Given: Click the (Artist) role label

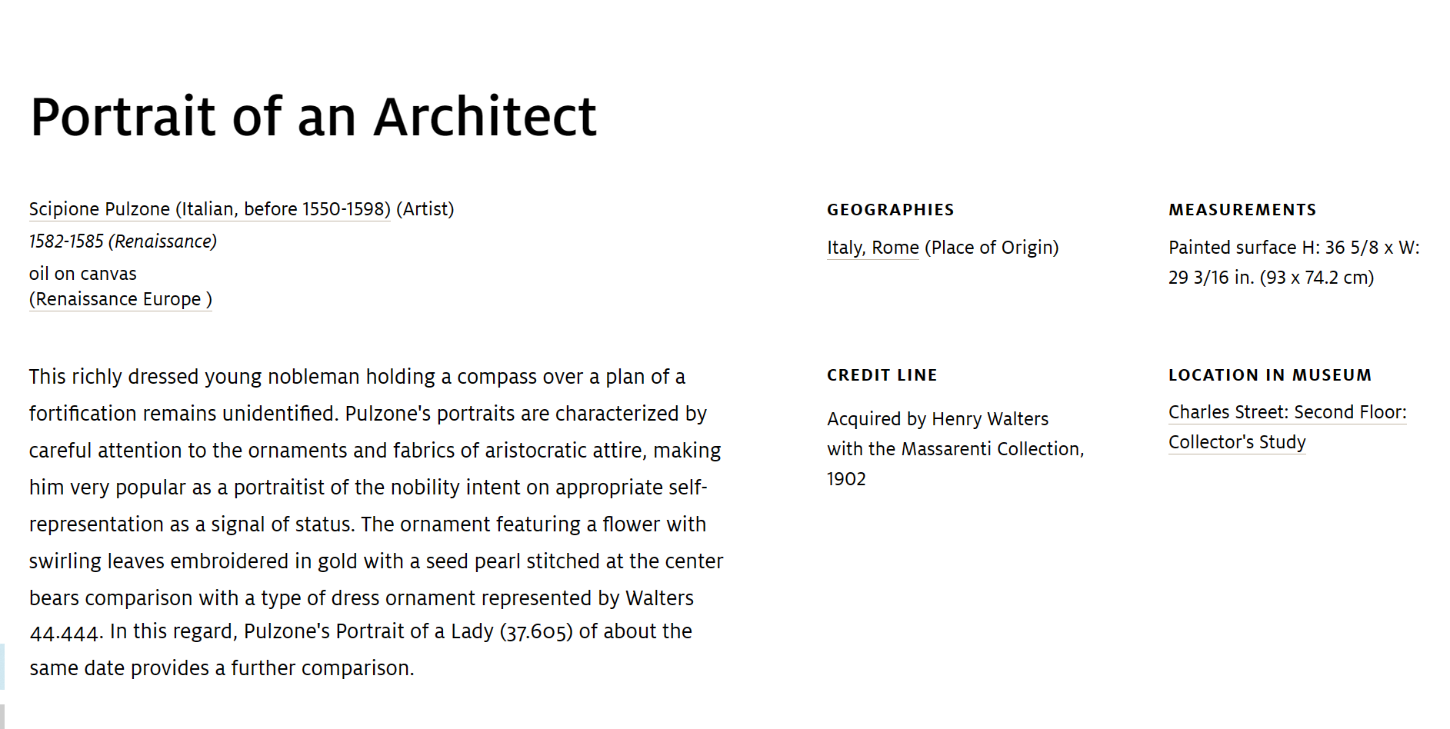Looking at the screenshot, I should [425, 209].
